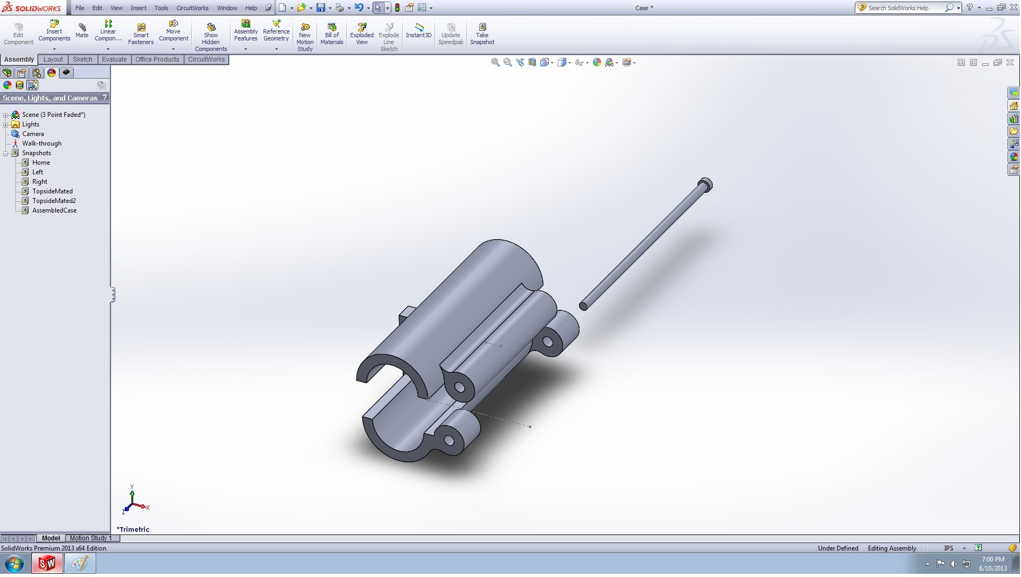The image size is (1021, 577).
Task: Open Linear Component Pattern tool
Action: tap(108, 31)
